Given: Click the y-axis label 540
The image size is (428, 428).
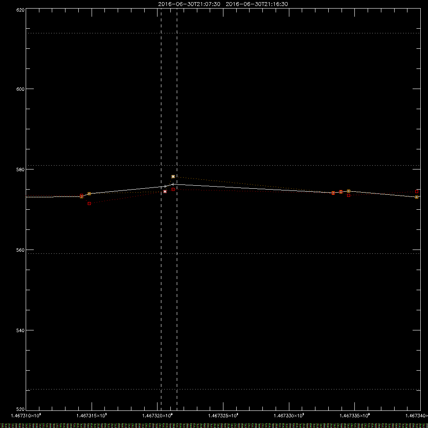Looking at the screenshot, I should point(21,330).
